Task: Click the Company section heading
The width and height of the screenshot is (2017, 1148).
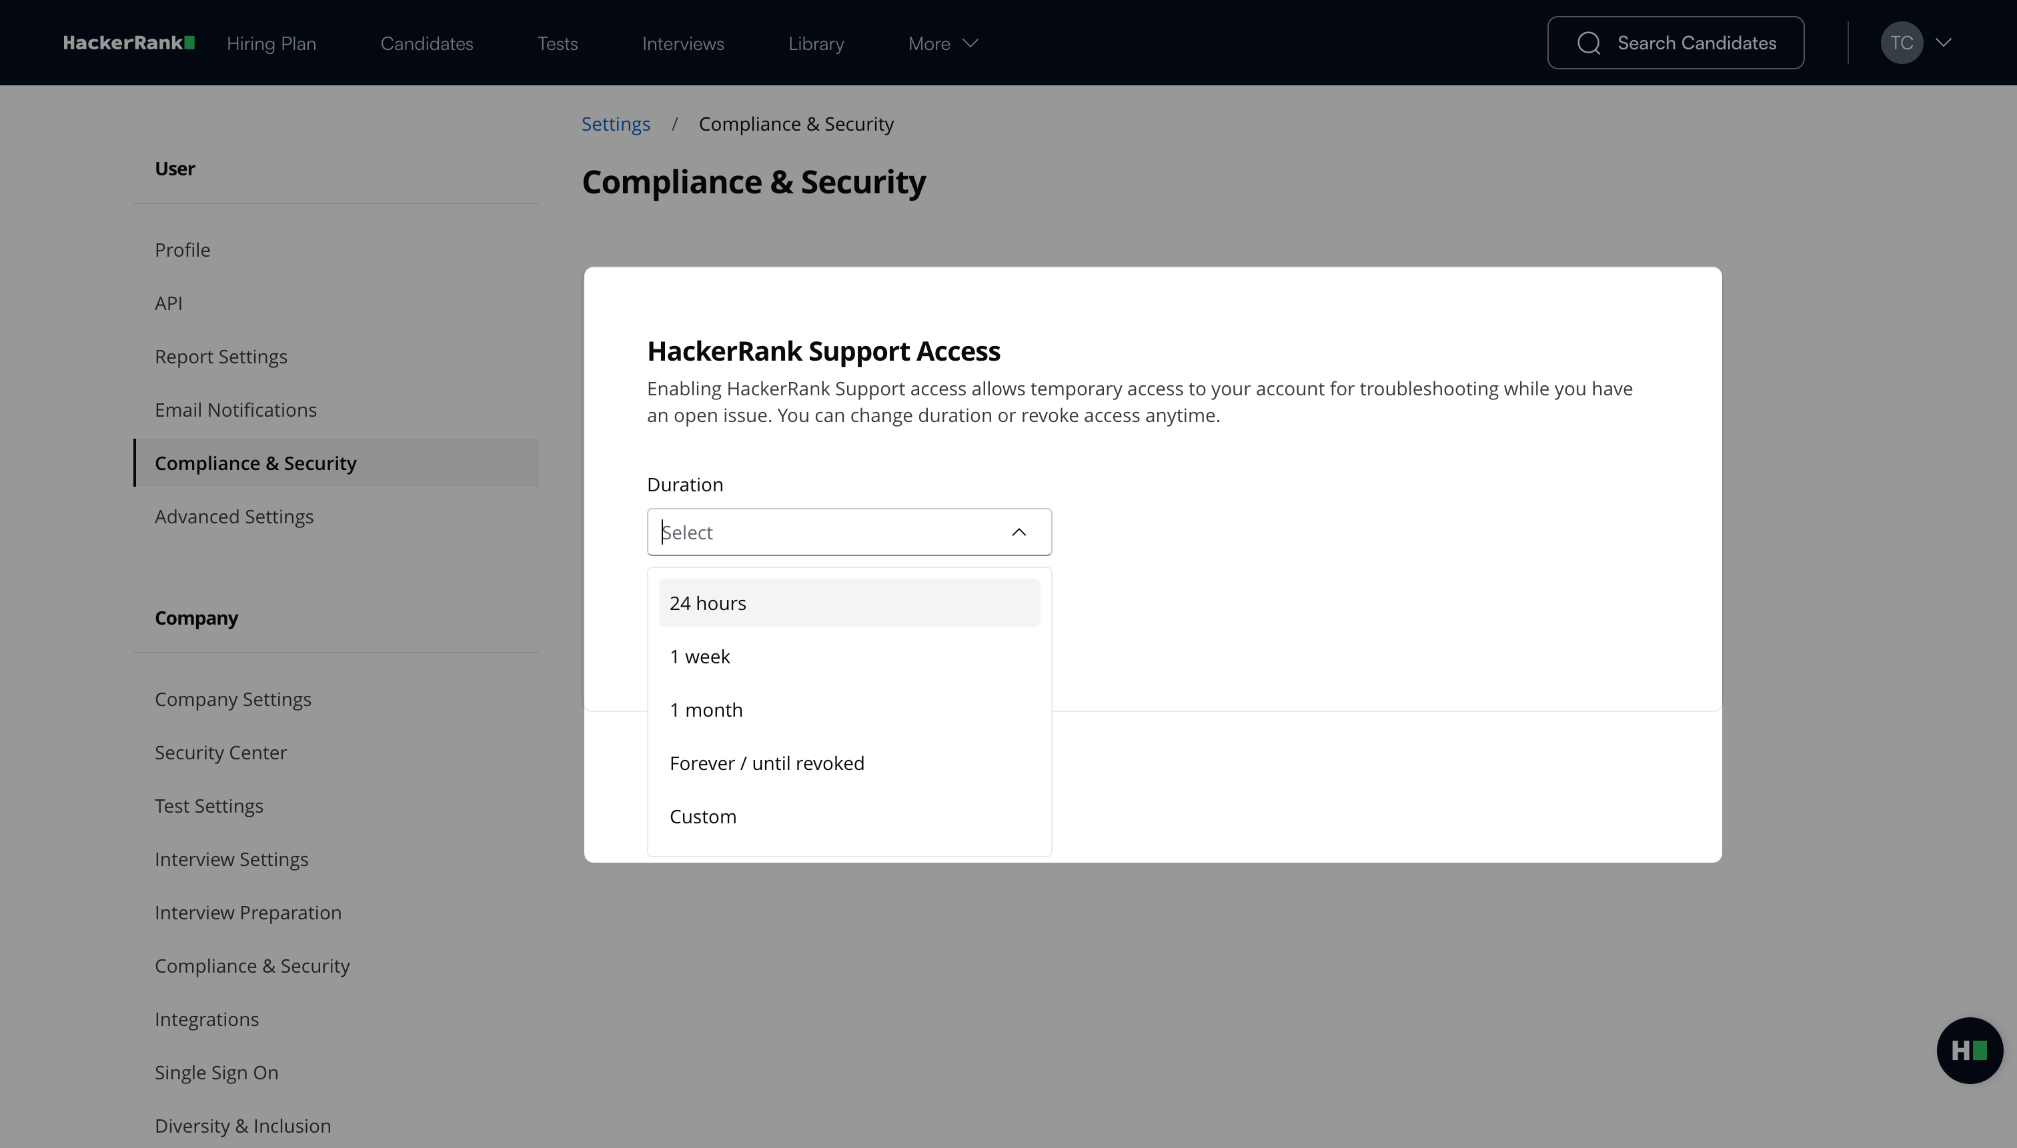Action: [x=196, y=618]
